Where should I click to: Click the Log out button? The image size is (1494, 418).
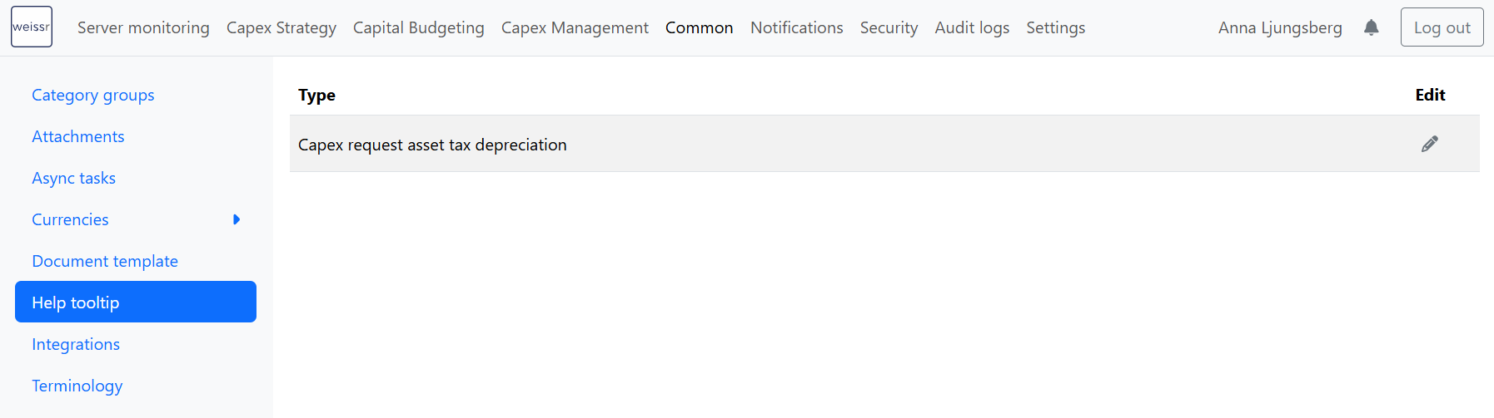(x=1442, y=27)
